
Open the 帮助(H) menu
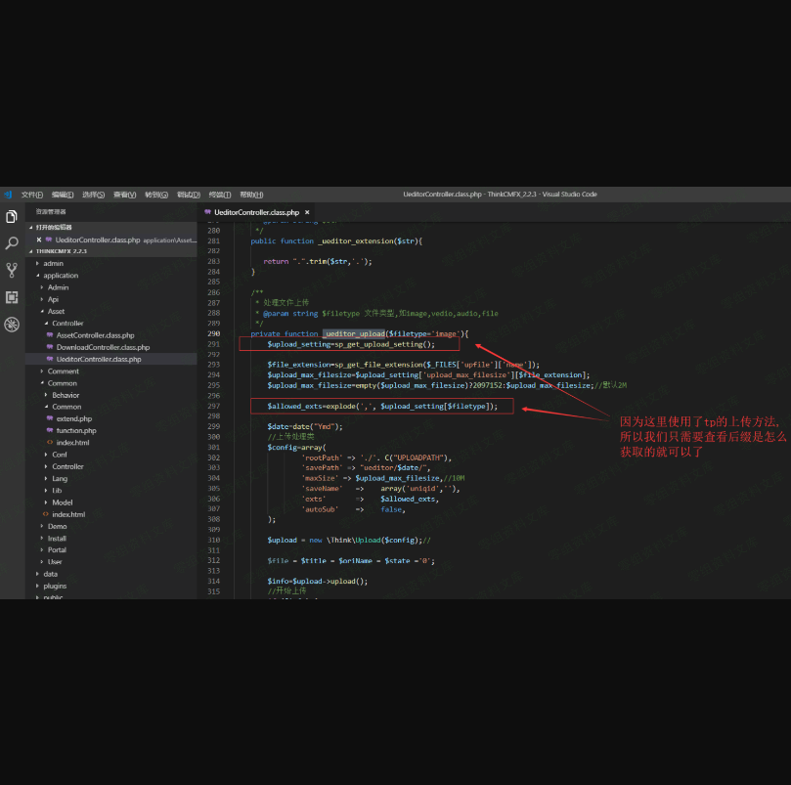coord(251,195)
